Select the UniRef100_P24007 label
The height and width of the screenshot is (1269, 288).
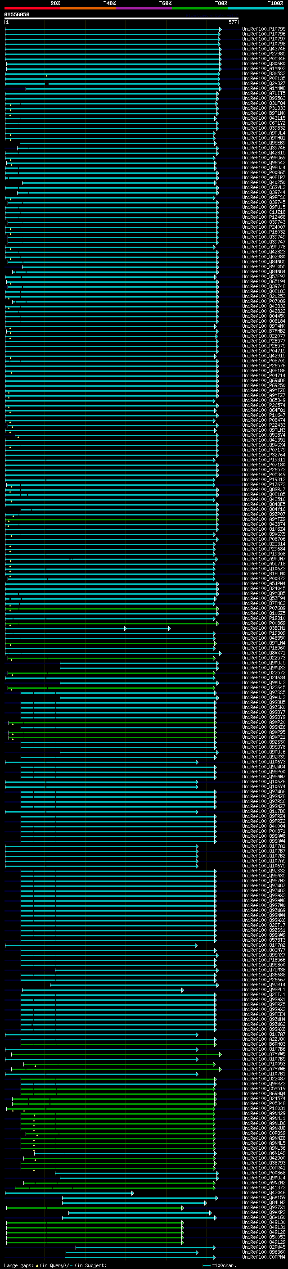click(264, 227)
